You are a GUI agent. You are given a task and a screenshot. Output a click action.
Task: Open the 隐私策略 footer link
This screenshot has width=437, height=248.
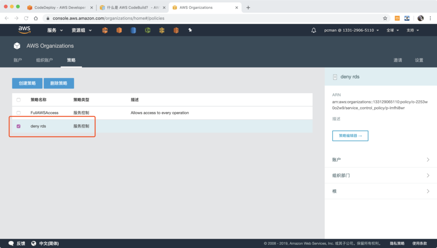click(x=397, y=243)
